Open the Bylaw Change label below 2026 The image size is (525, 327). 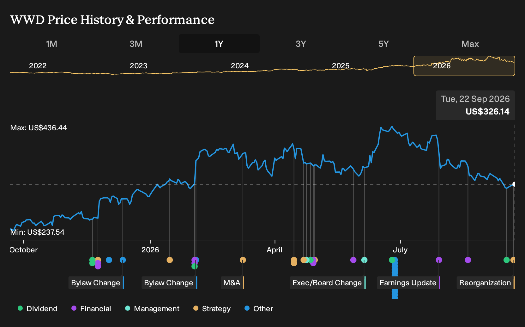coord(169,283)
